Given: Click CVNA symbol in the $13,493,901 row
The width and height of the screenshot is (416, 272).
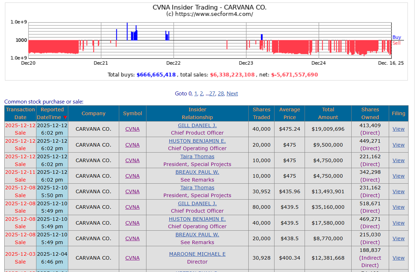Looking at the screenshot, I should point(132,191).
